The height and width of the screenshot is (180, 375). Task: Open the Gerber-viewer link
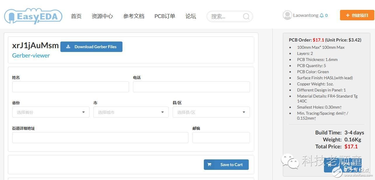31,55
